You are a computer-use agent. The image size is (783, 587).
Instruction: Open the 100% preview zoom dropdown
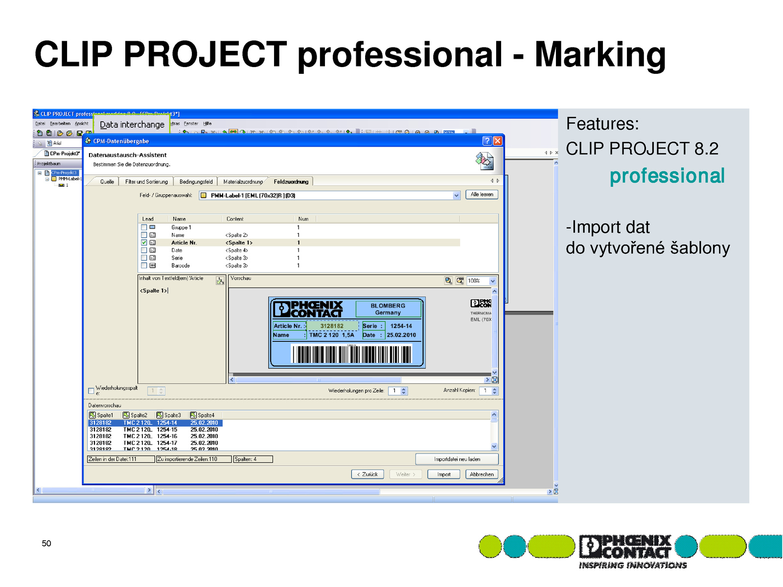click(492, 281)
